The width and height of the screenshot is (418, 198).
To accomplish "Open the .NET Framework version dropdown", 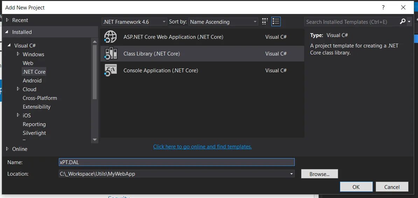I will click(x=134, y=22).
